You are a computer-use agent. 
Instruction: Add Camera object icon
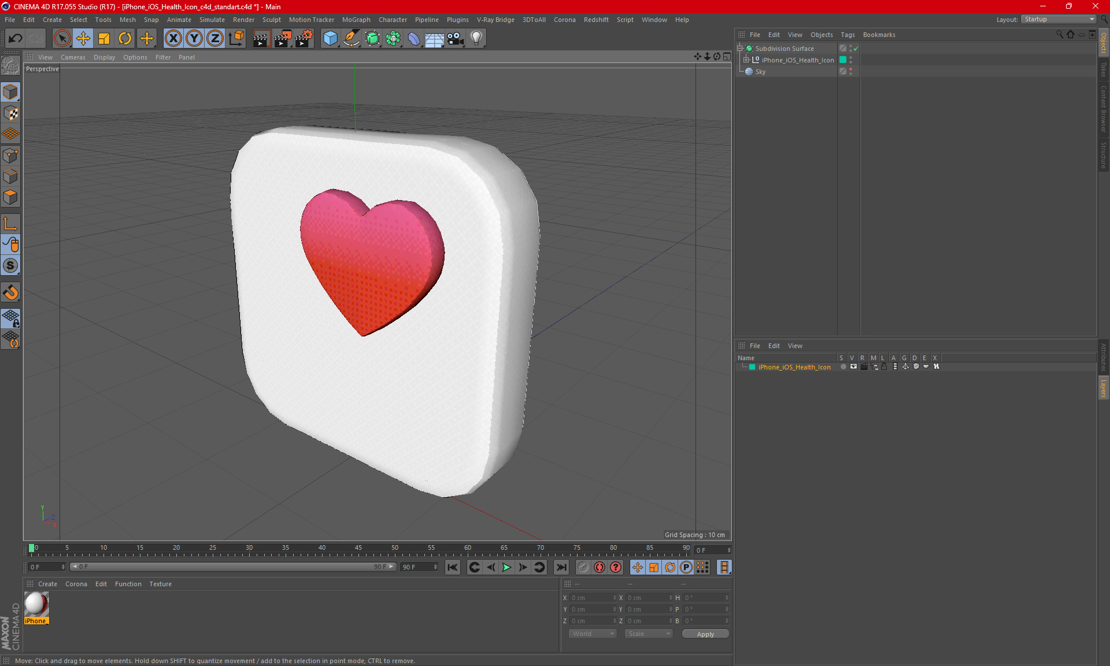tap(456, 39)
